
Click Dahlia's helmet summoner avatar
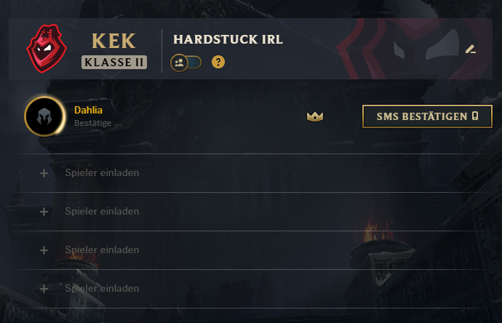point(45,116)
